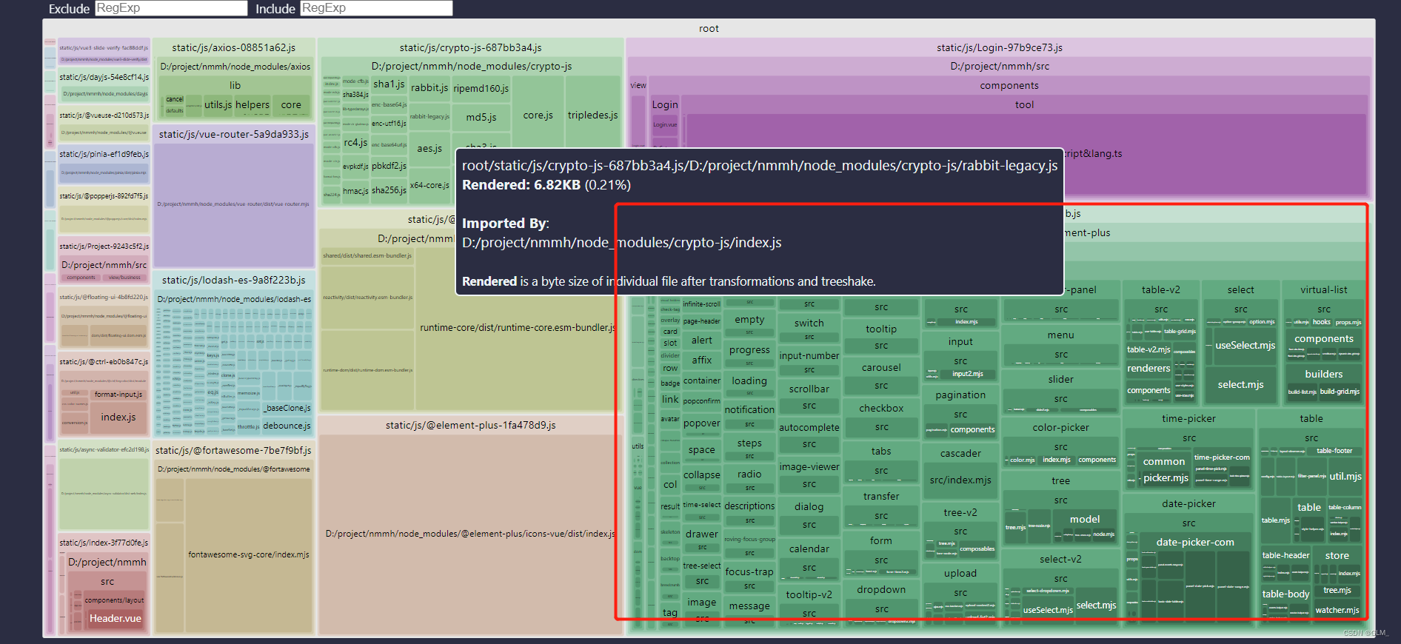Select the aes.js block
The width and height of the screenshot is (1401, 644).
(429, 148)
